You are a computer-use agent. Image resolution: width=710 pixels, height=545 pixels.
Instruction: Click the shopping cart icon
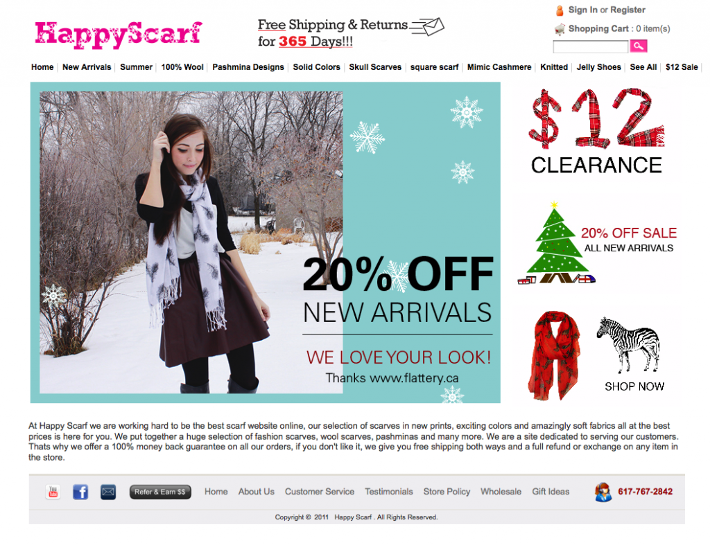560,29
